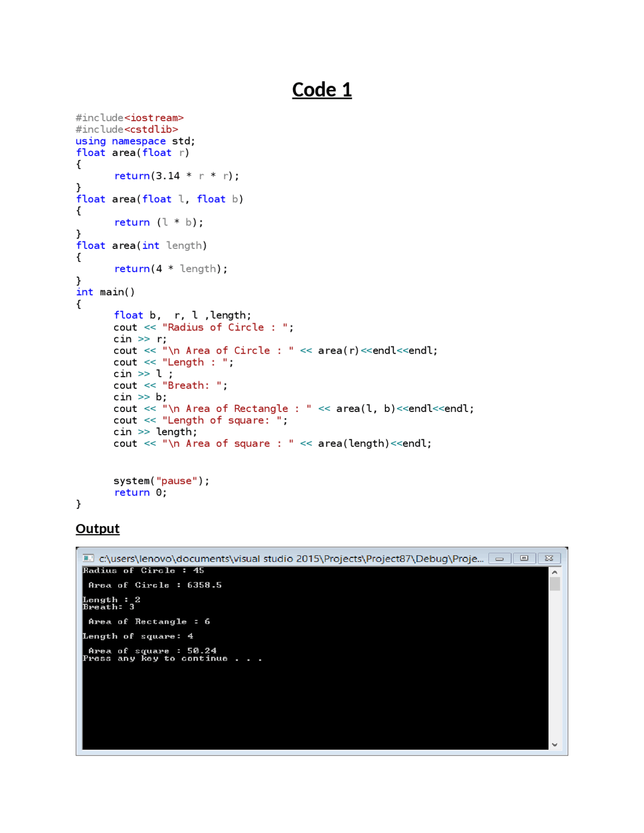The height and width of the screenshot is (833, 644).
Task: Click the 'int main()' line
Action: click(105, 292)
